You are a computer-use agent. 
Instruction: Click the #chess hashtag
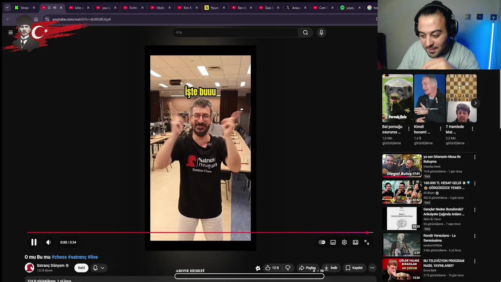tap(59, 257)
